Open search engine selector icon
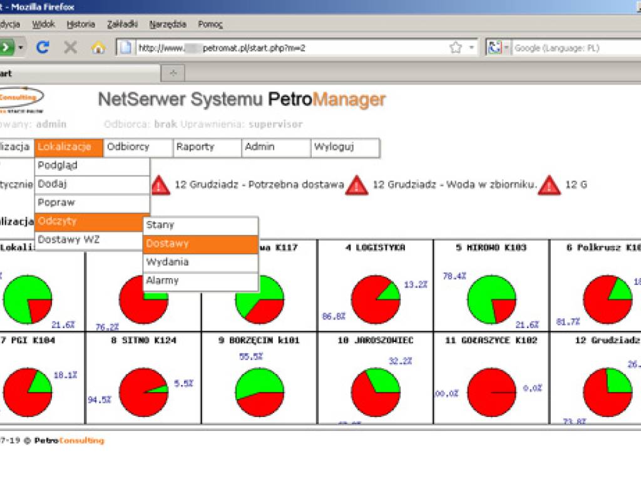Viewport: 641px width, 481px height. pyautogui.click(x=498, y=48)
